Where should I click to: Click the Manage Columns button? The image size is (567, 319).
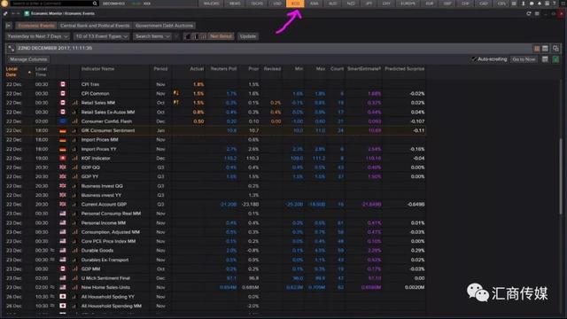28,59
